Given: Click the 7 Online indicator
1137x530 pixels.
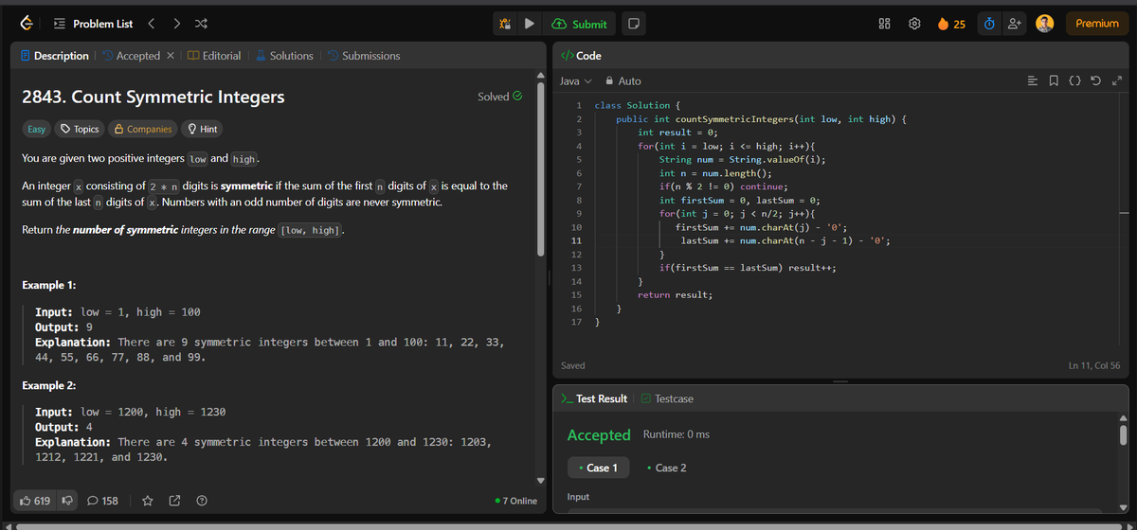Looking at the screenshot, I should (516, 501).
